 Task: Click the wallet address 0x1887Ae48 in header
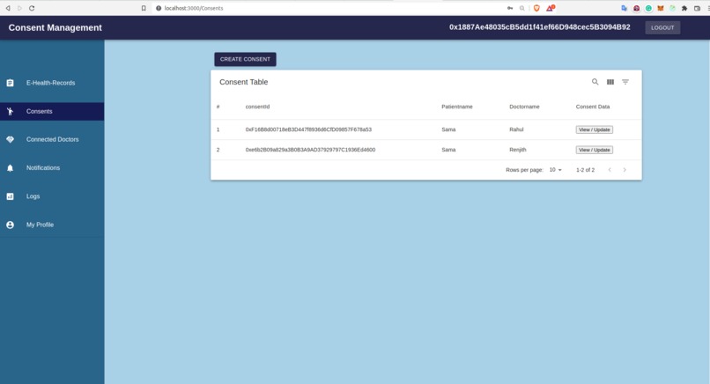pos(540,27)
